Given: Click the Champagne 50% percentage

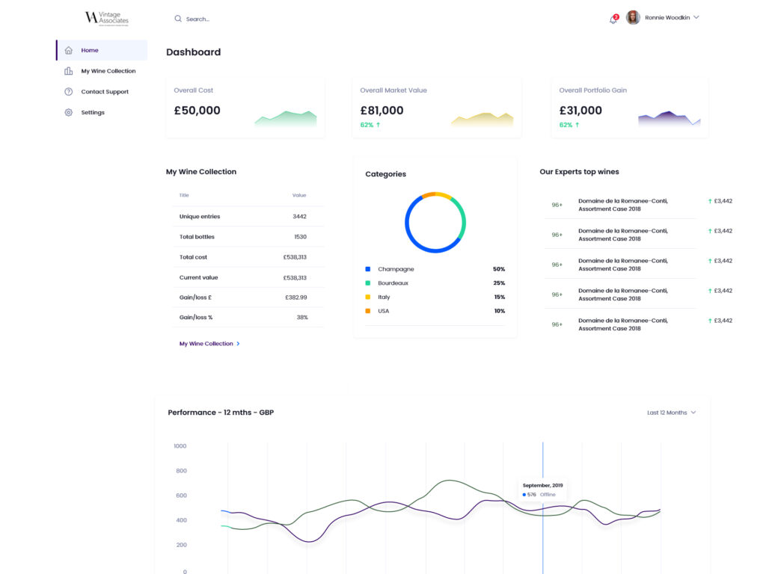Looking at the screenshot, I should 499,269.
